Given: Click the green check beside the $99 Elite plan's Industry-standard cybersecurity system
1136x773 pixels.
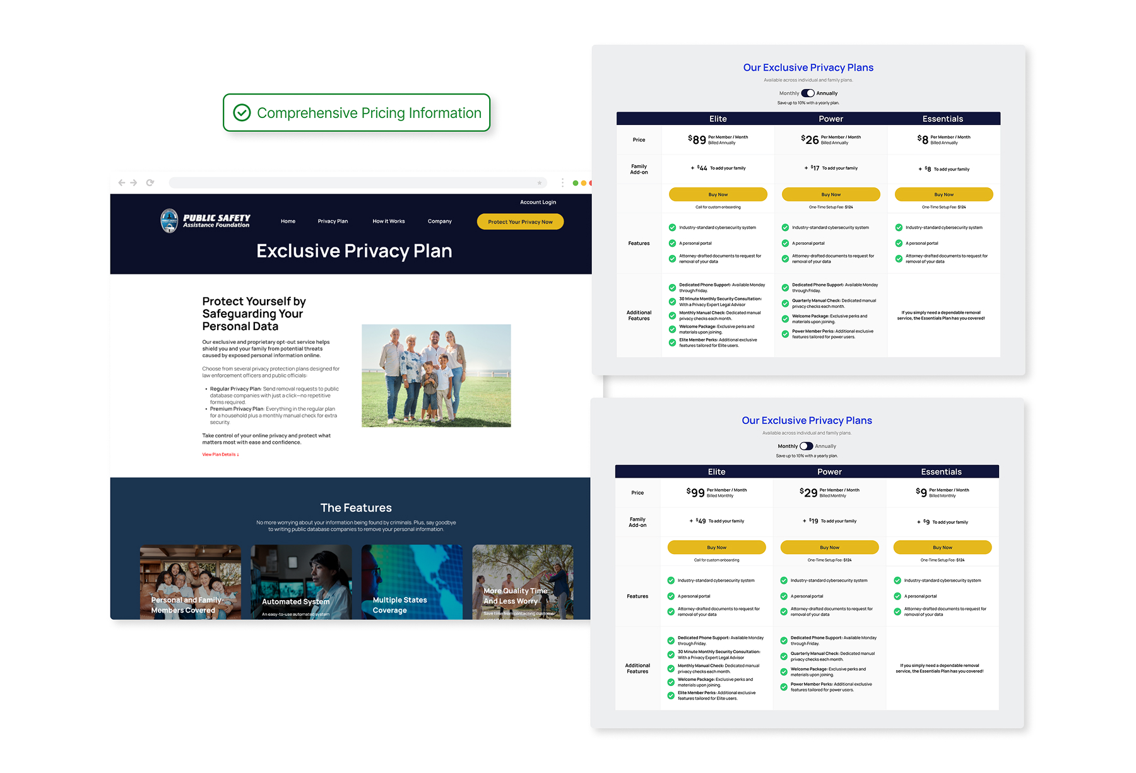Looking at the screenshot, I should click(671, 581).
